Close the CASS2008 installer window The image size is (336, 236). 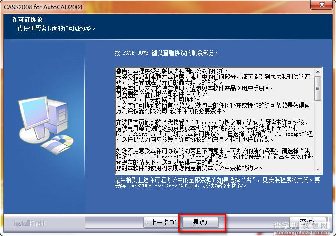pos(321,5)
